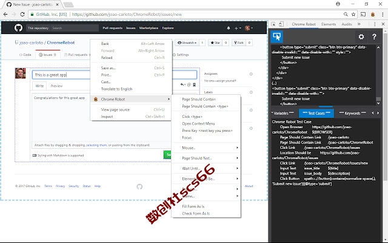Open Chrome Robot settings gear
The width and height of the screenshot is (388, 243).
pos(361,37)
